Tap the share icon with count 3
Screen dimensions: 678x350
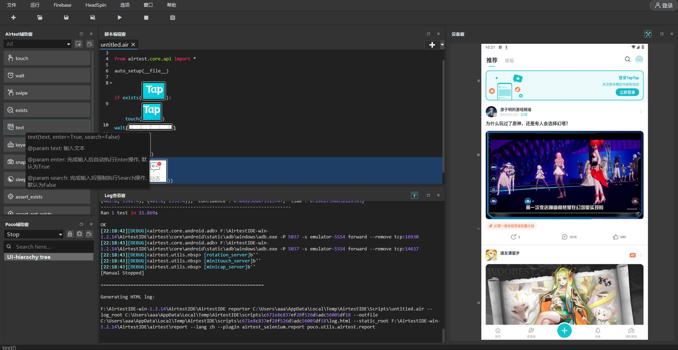513,237
